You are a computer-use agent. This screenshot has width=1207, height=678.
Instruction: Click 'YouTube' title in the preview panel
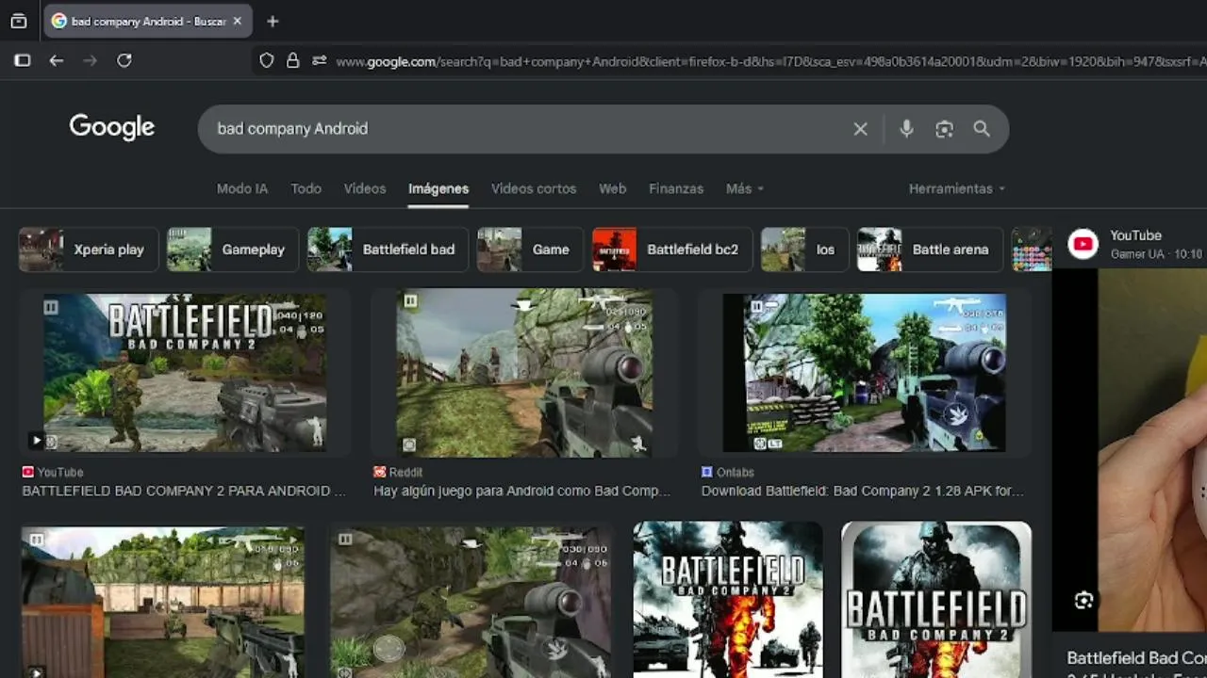pyautogui.click(x=1135, y=235)
